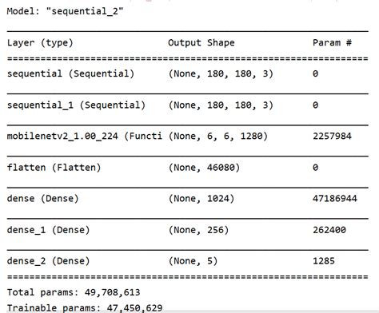The height and width of the screenshot is (313, 379).
Task: Select the parameter count 2257984
Action: (x=332, y=137)
